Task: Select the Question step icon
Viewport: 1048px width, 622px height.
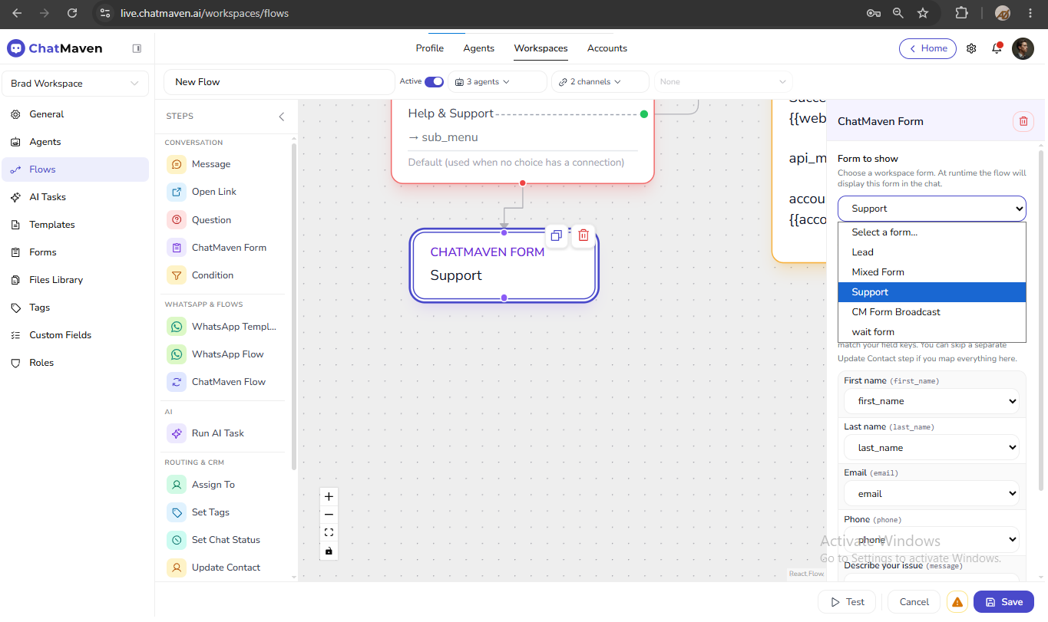Action: coord(177,220)
